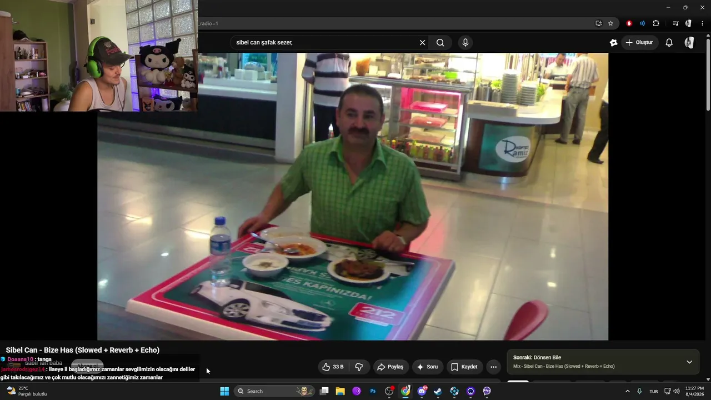Expand the Sonraki: Dönsen Bile playlist panel

coord(689,362)
